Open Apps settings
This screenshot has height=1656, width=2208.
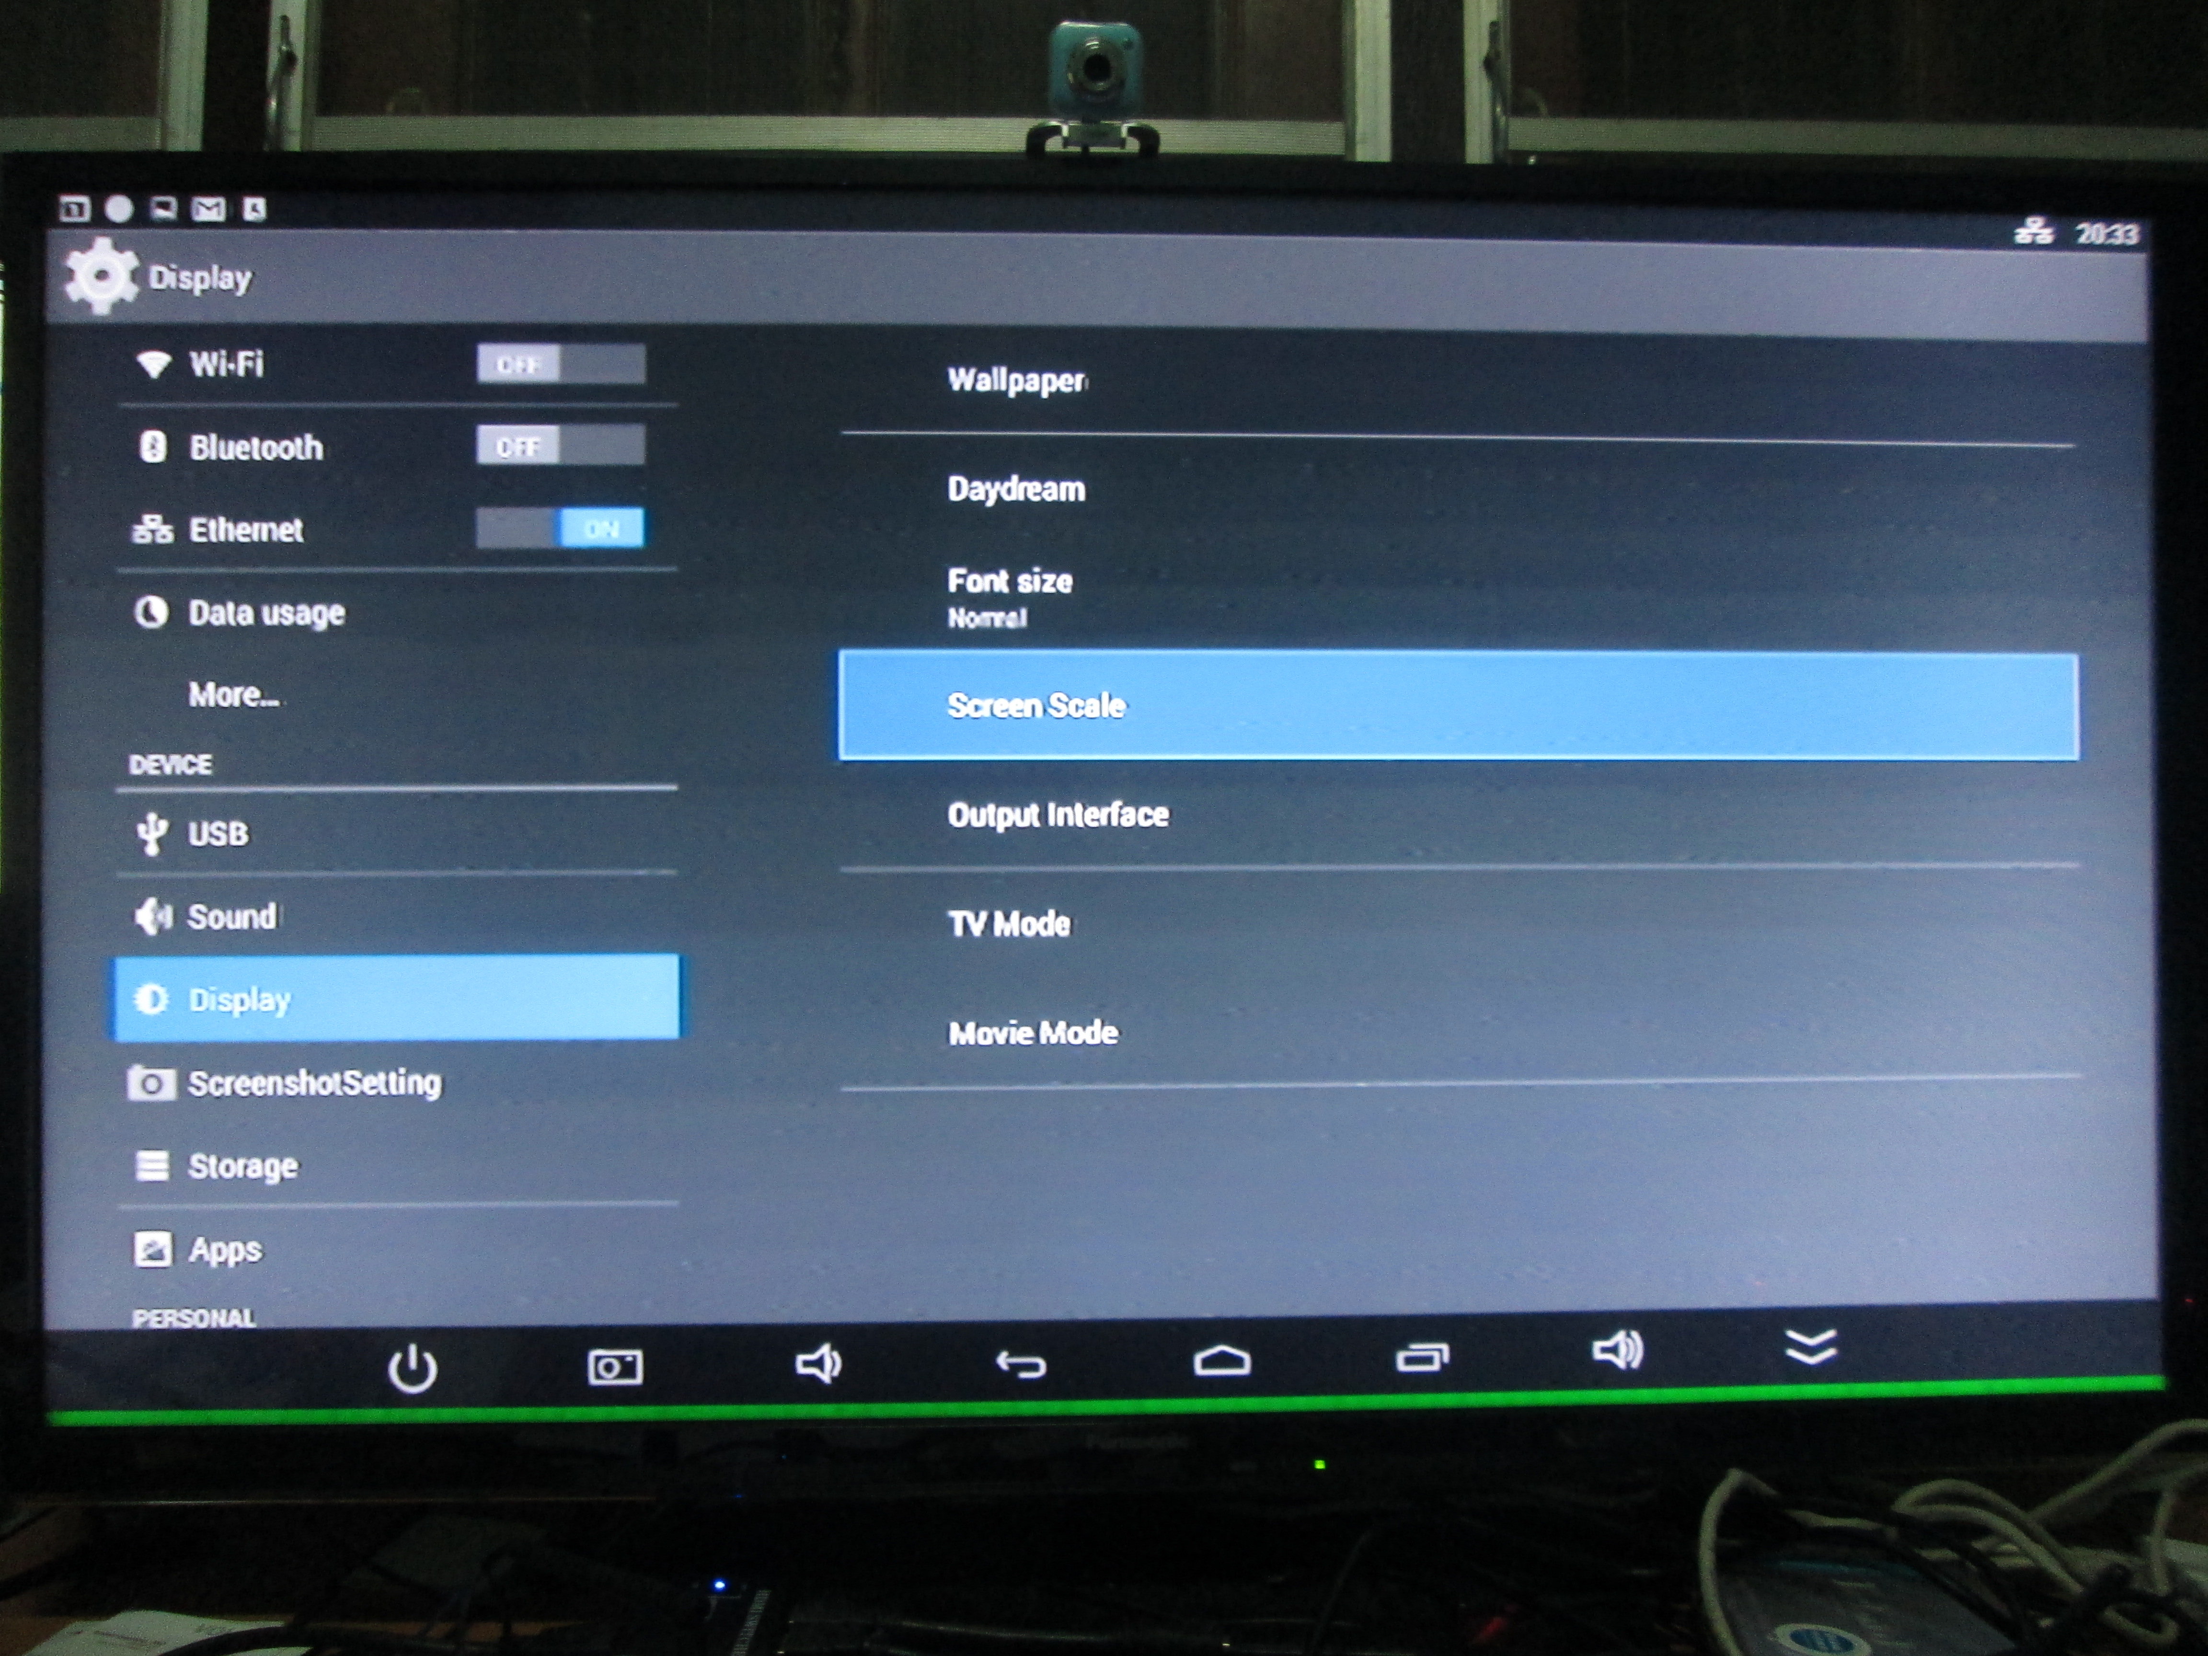(x=396, y=1249)
